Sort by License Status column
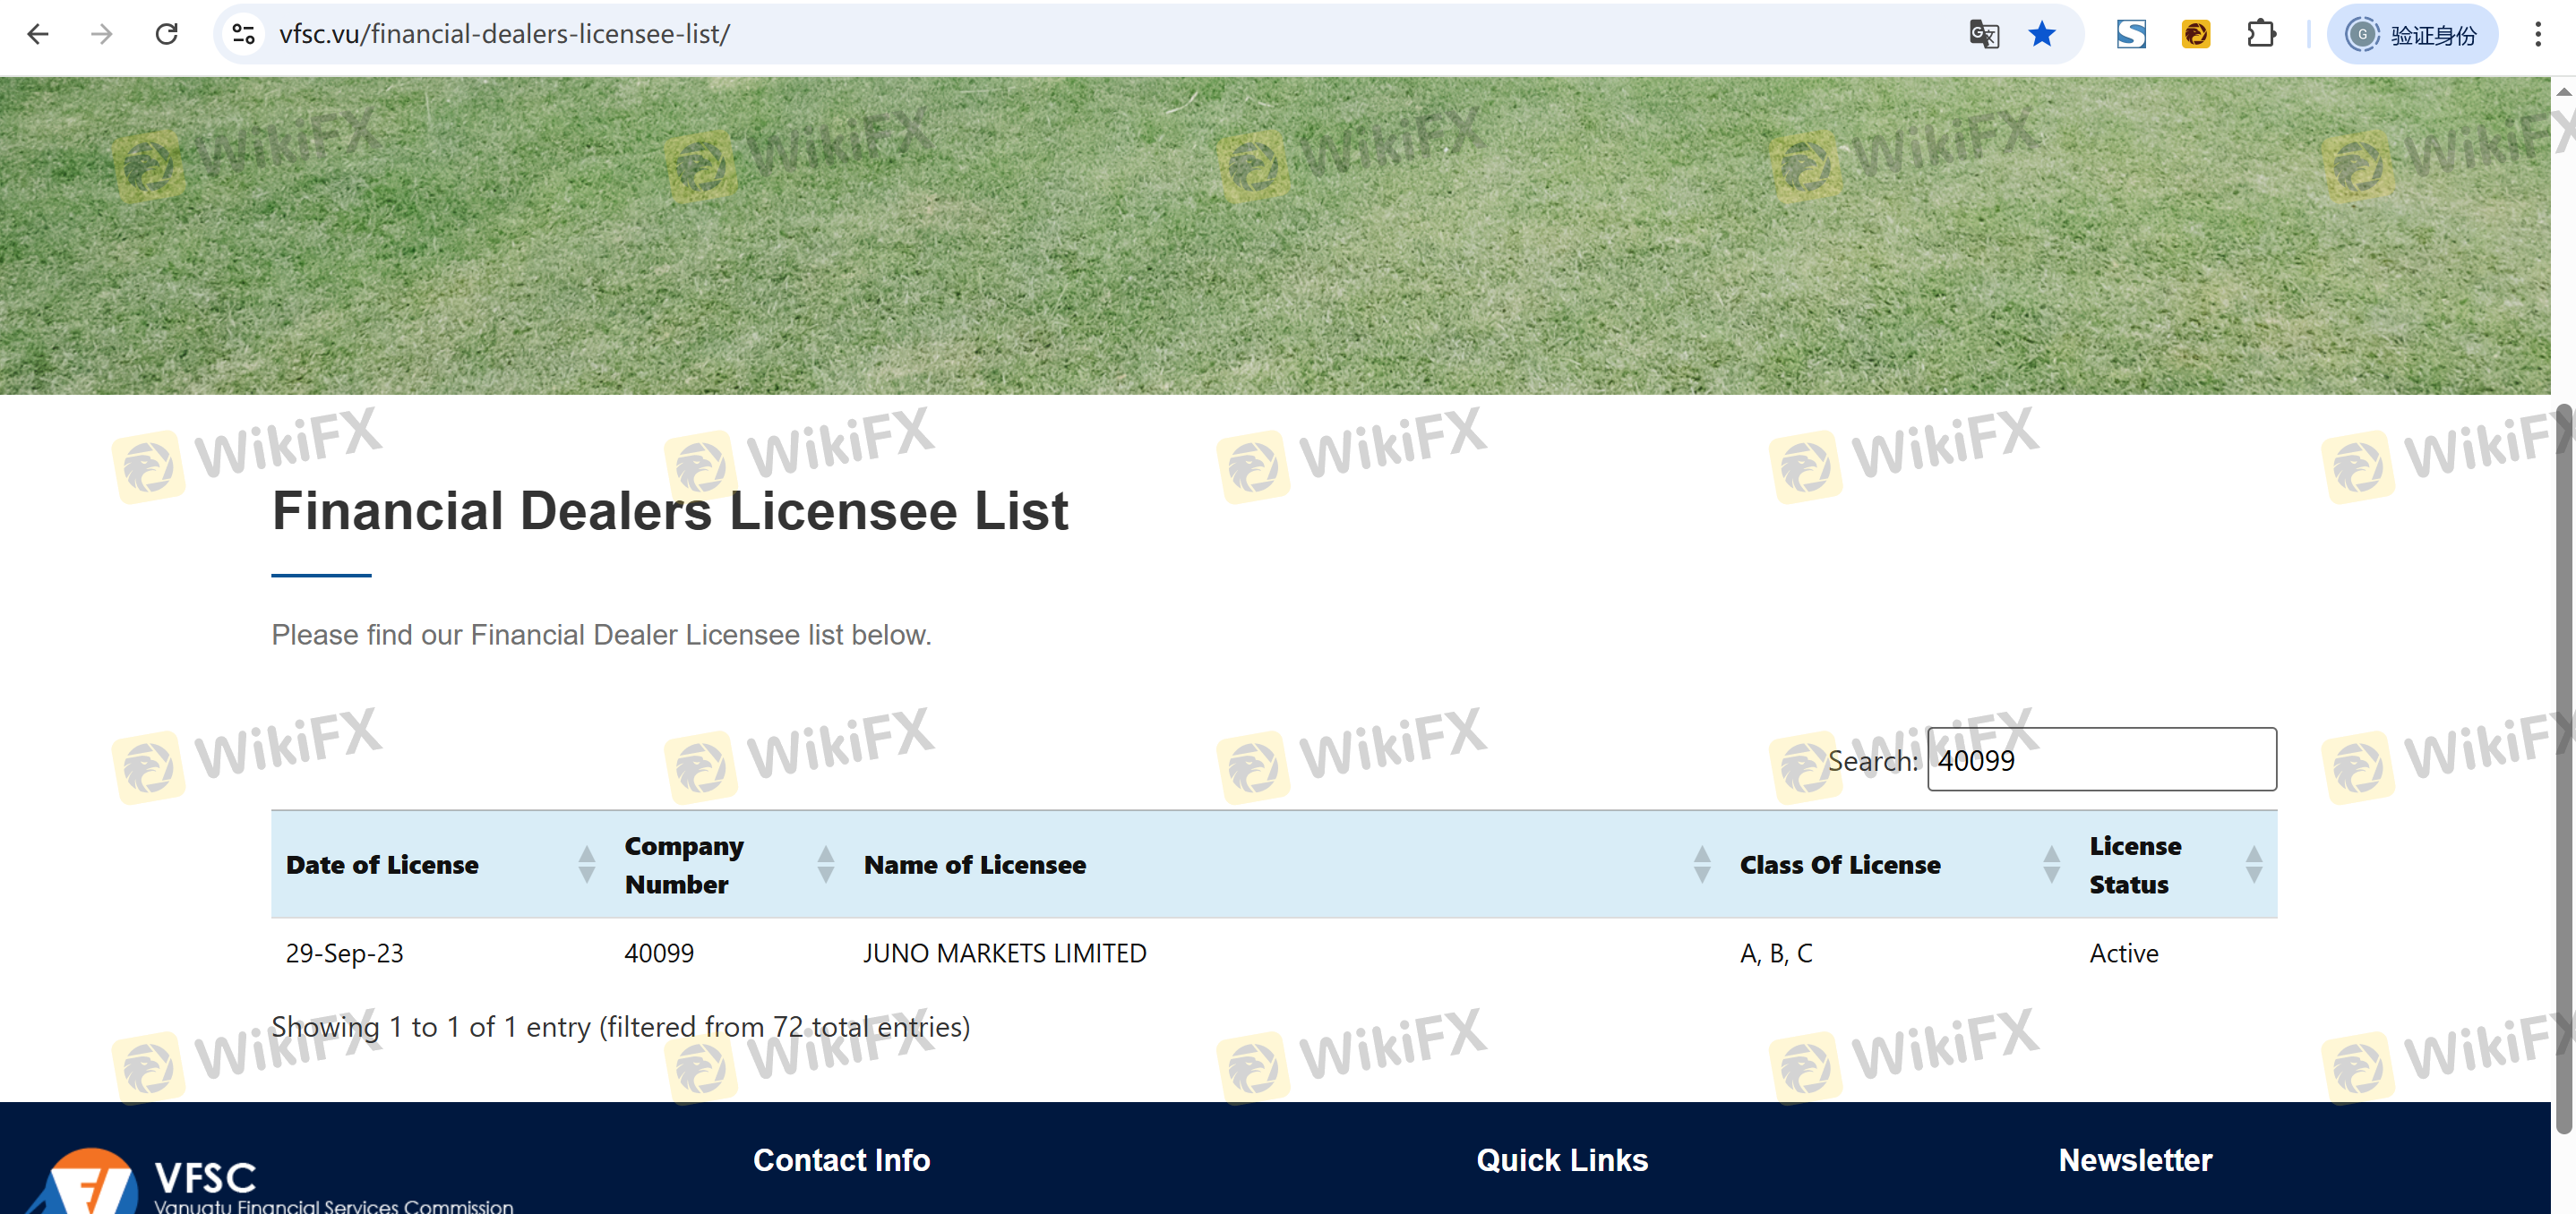The height and width of the screenshot is (1214, 2576). pos(2135,864)
